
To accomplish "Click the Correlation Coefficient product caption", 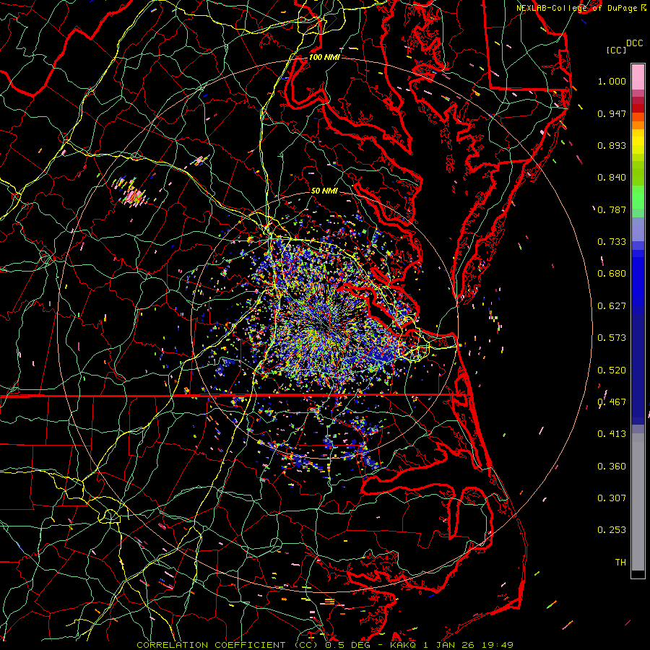I will click(325, 645).
